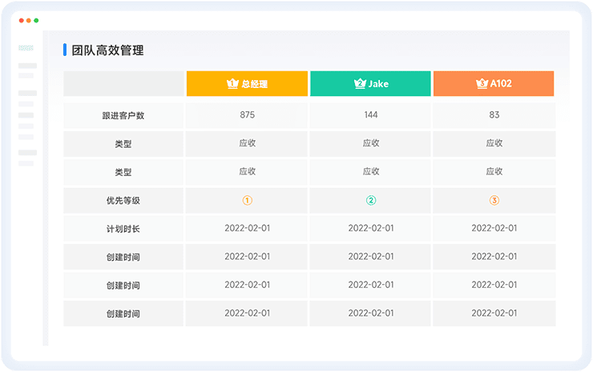Click the green logo in the sidebar
Screen dimensions: 593x372
(26, 48)
